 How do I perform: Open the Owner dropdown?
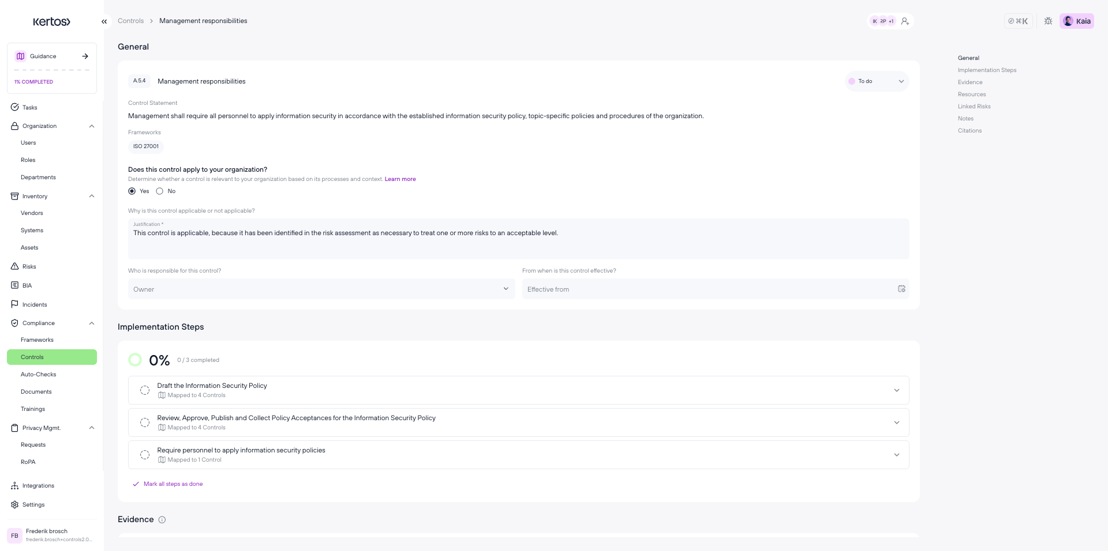[x=321, y=289]
